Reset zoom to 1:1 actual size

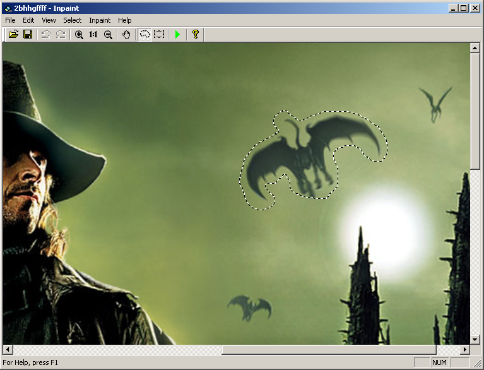point(93,34)
